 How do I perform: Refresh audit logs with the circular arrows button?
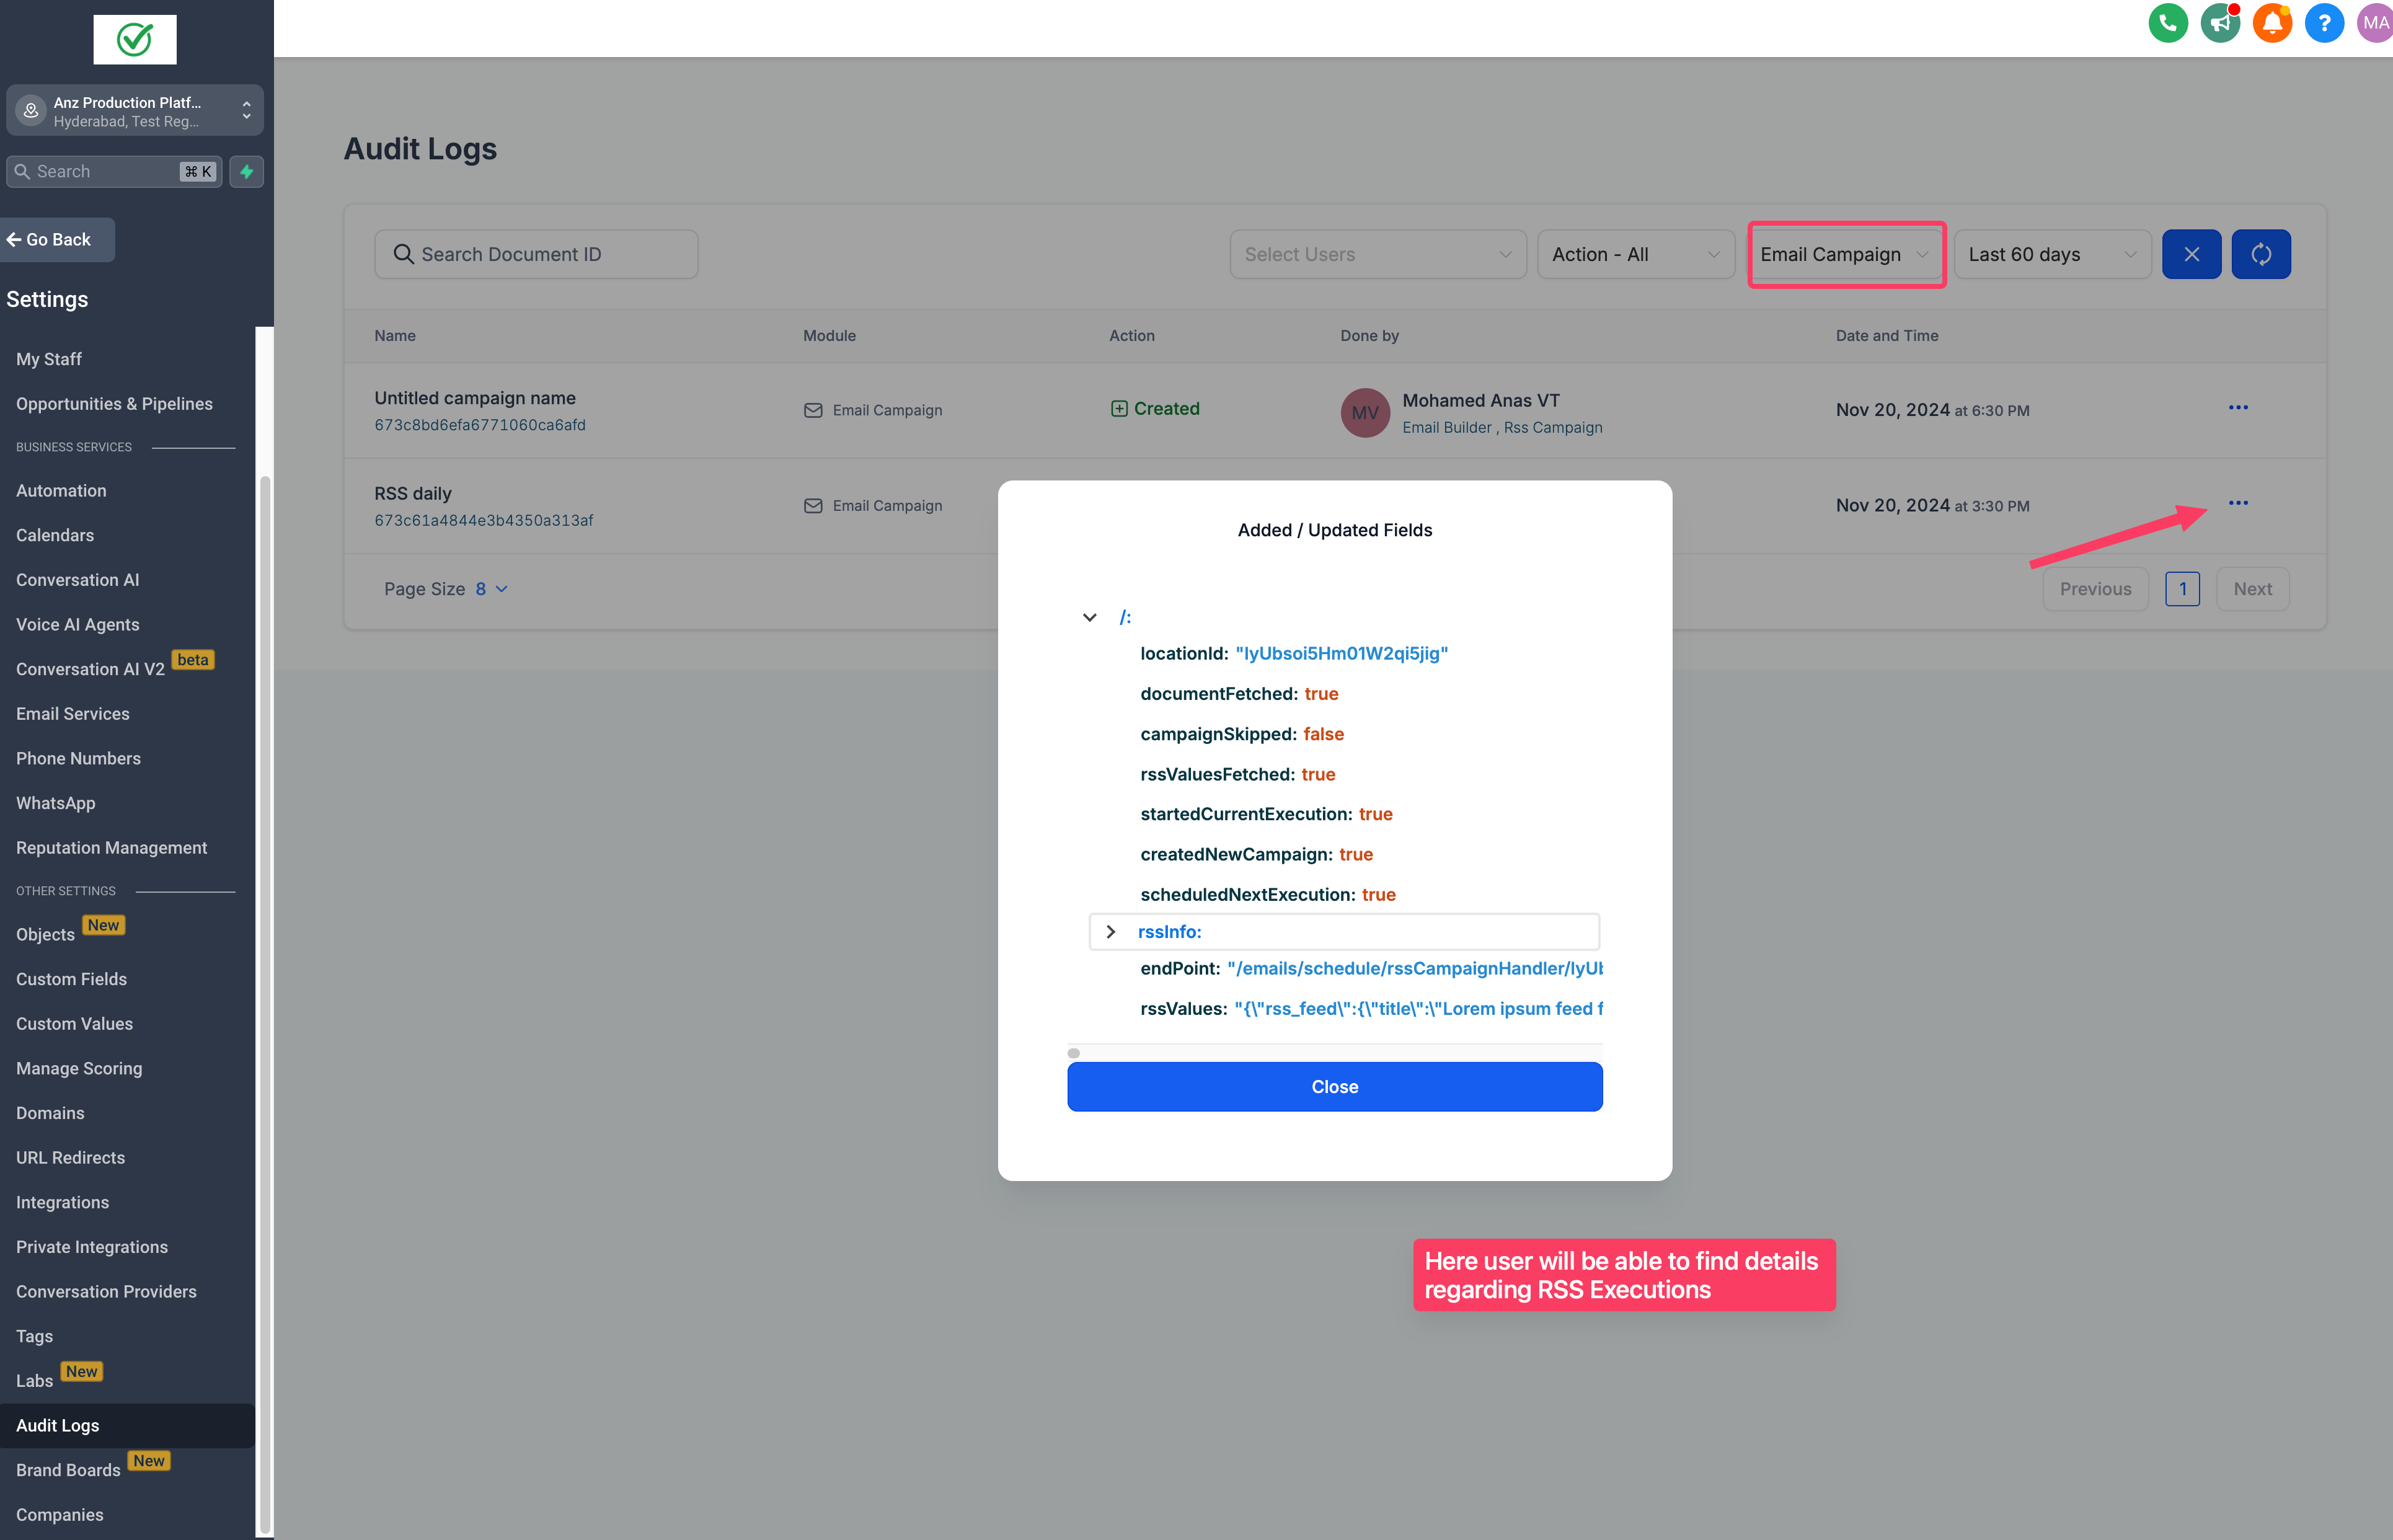click(2261, 254)
